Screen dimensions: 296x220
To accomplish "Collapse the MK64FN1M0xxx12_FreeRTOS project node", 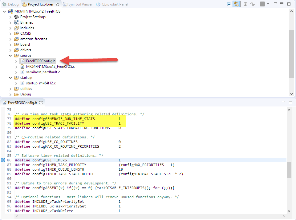I will [4, 11].
